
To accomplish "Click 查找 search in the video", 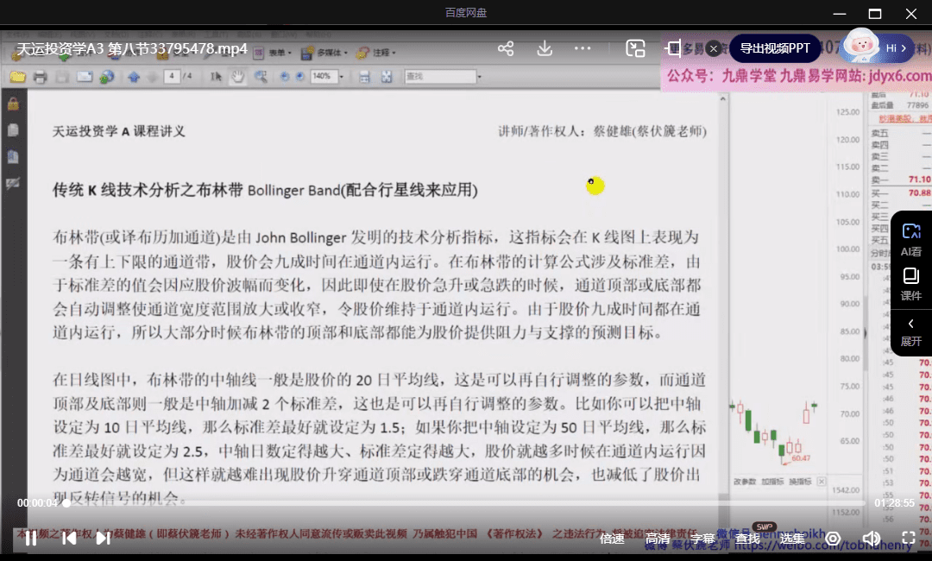I will pos(747,539).
